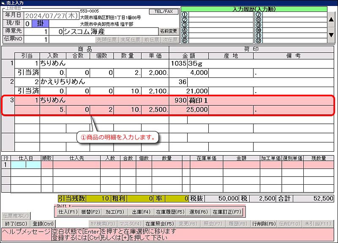The image size is (338, 243).
Task: Open 仕入(F1) function
Action: point(68,212)
